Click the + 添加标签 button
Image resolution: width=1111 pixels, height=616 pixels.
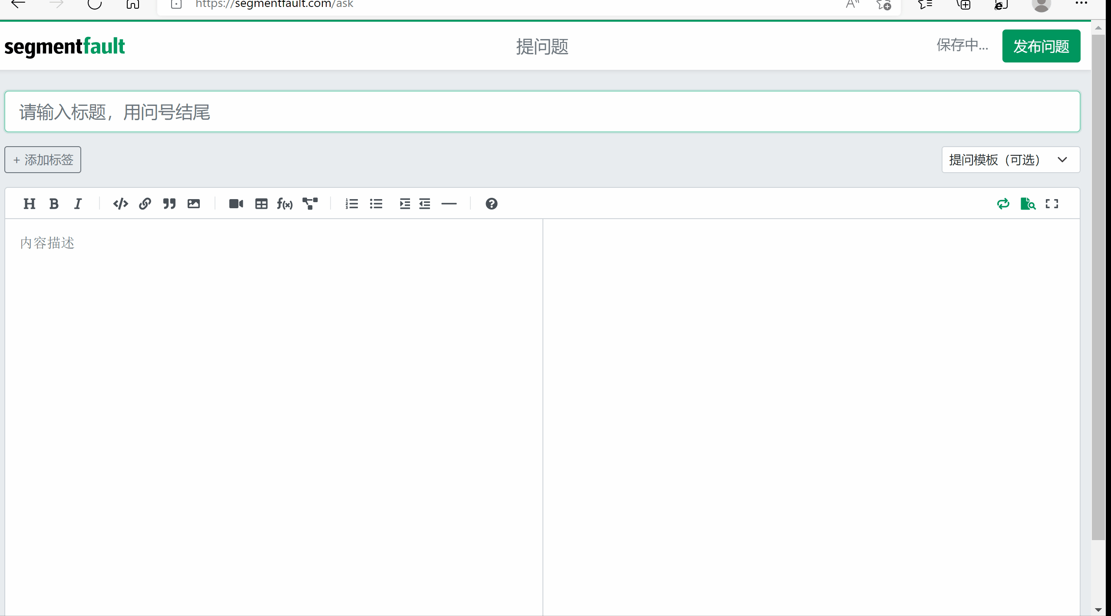click(x=43, y=160)
